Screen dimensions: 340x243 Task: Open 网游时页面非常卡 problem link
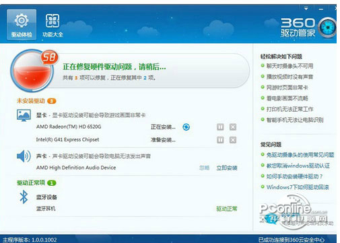point(287,88)
